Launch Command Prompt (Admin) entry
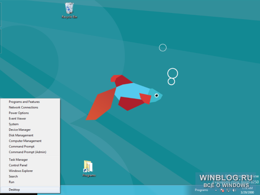Screen dimensions: 260x195 tap(30, 152)
